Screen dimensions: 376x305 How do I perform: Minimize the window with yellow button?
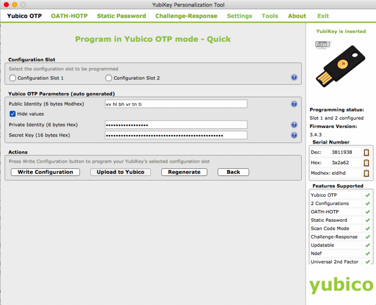pos(15,4)
